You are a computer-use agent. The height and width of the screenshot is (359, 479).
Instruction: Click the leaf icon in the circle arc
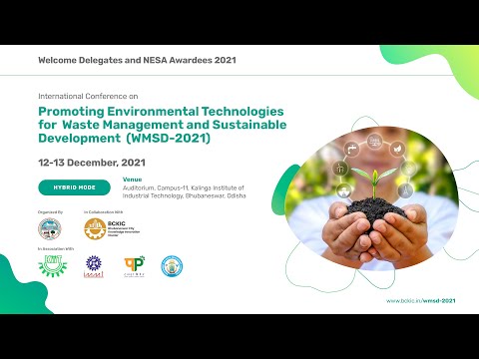397,149
